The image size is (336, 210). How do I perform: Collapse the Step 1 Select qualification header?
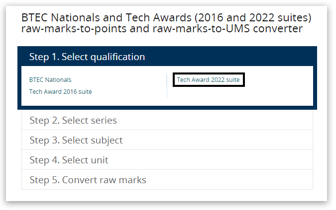pyautogui.click(x=87, y=57)
